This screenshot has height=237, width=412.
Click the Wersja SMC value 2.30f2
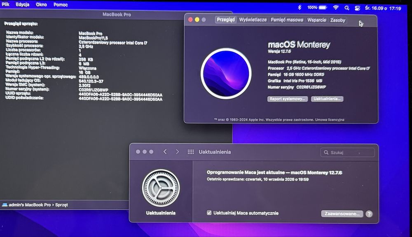pos(84,86)
